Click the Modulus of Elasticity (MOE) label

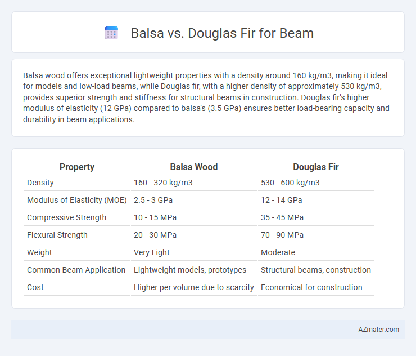[77, 200]
